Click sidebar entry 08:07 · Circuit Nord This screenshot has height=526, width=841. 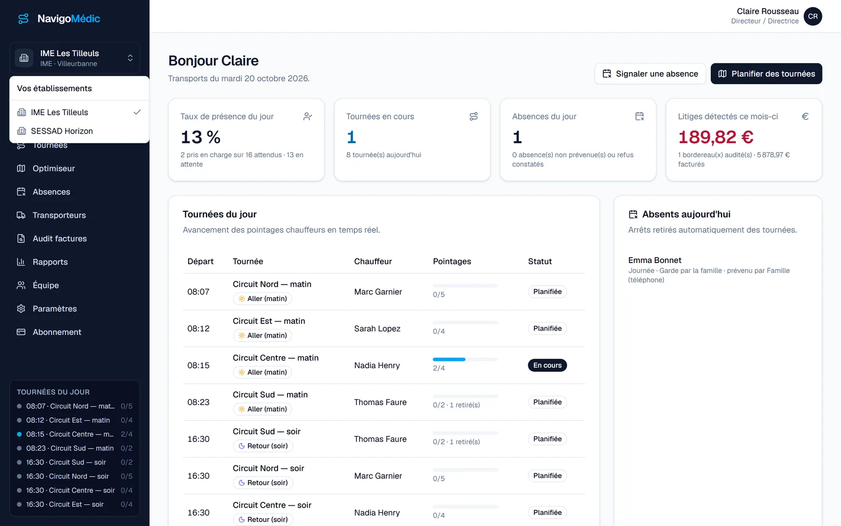tap(75, 406)
